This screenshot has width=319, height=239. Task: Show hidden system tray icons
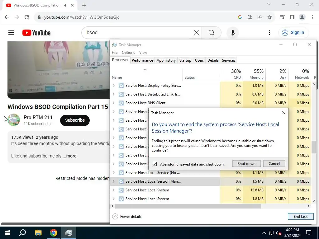pyautogui.click(x=264, y=233)
